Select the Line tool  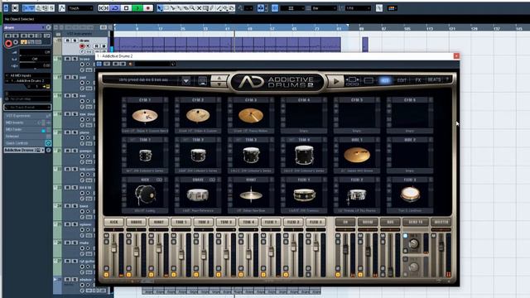[219, 7]
